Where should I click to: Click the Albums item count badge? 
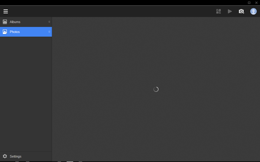click(49, 22)
